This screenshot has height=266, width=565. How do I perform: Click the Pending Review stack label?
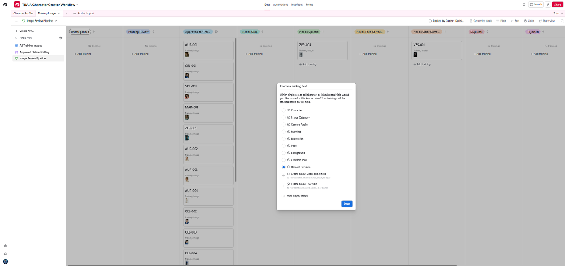[x=138, y=32]
